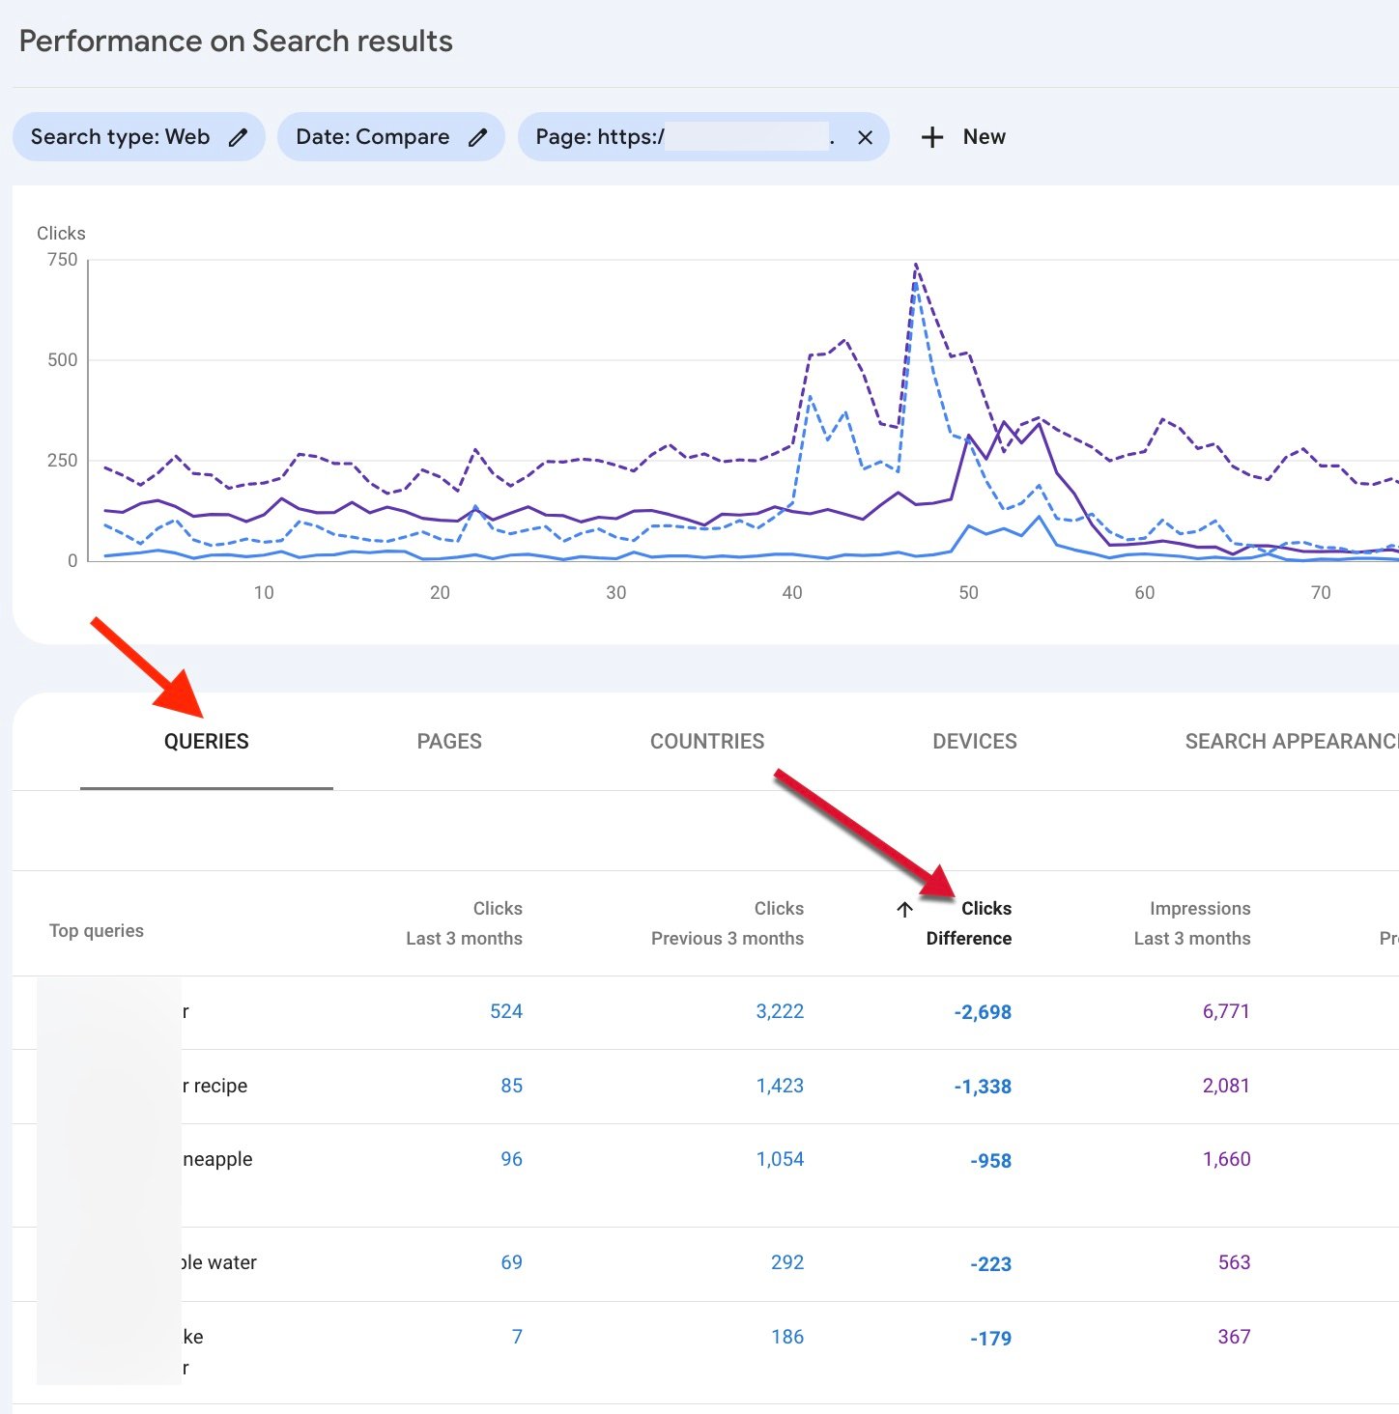Open the Date: Compare filter chip

(373, 137)
